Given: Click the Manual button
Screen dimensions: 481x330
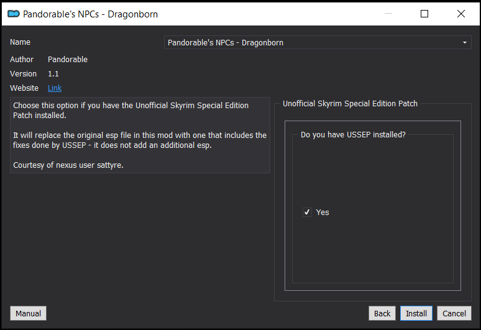Looking at the screenshot, I should 28,313.
